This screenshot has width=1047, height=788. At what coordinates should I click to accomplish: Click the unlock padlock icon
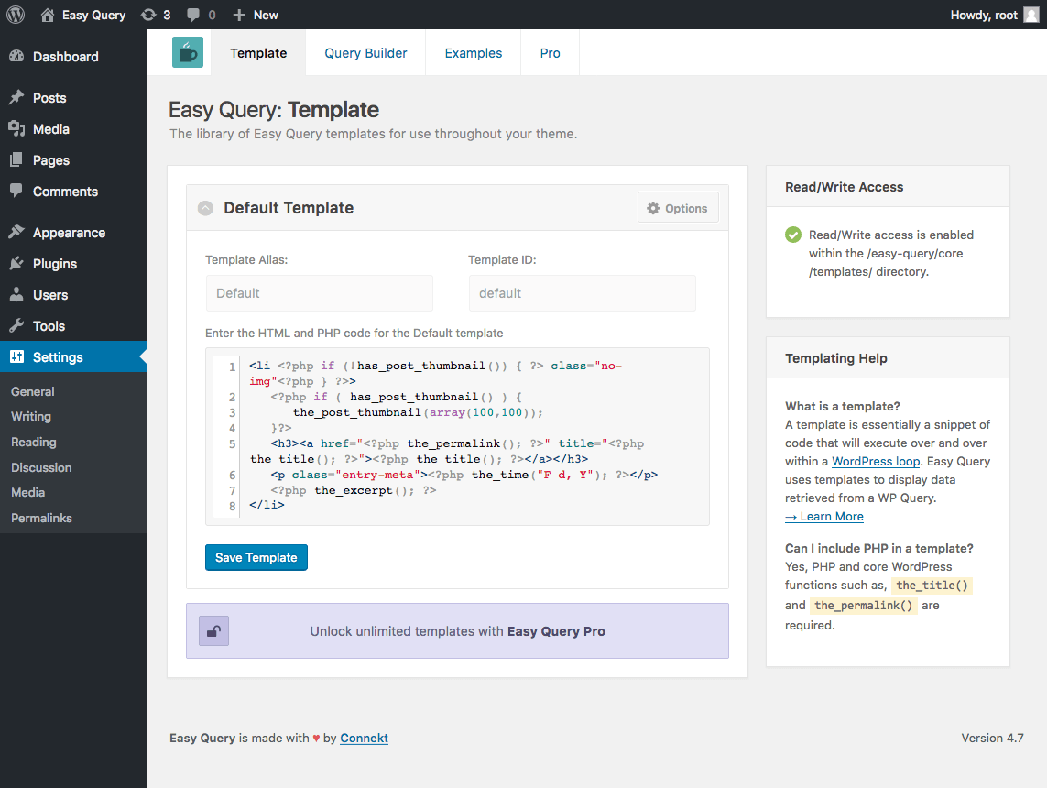coord(213,631)
